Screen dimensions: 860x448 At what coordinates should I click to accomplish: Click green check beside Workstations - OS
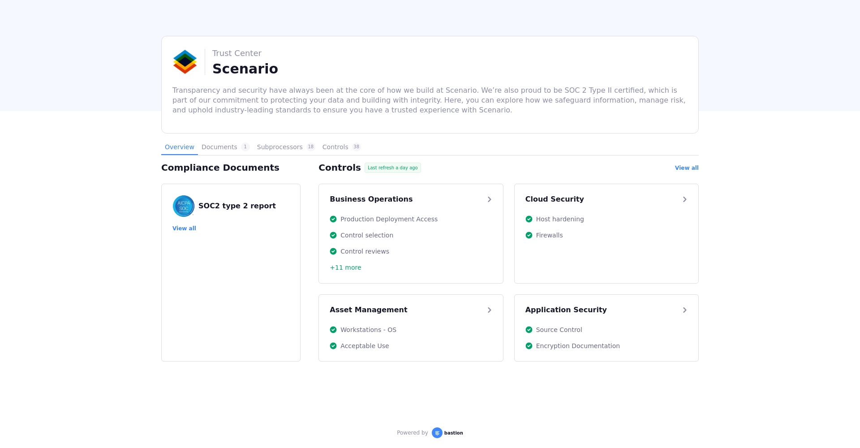click(x=333, y=330)
